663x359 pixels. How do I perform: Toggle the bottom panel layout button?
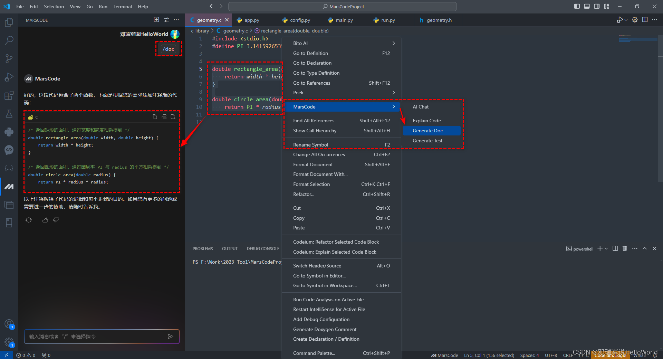point(587,6)
